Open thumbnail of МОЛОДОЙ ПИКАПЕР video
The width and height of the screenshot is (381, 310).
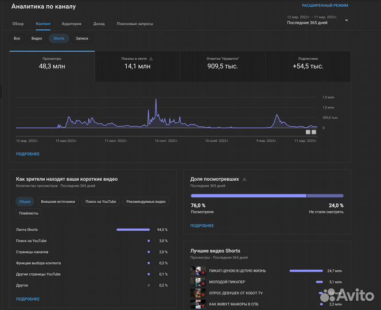point(198,282)
